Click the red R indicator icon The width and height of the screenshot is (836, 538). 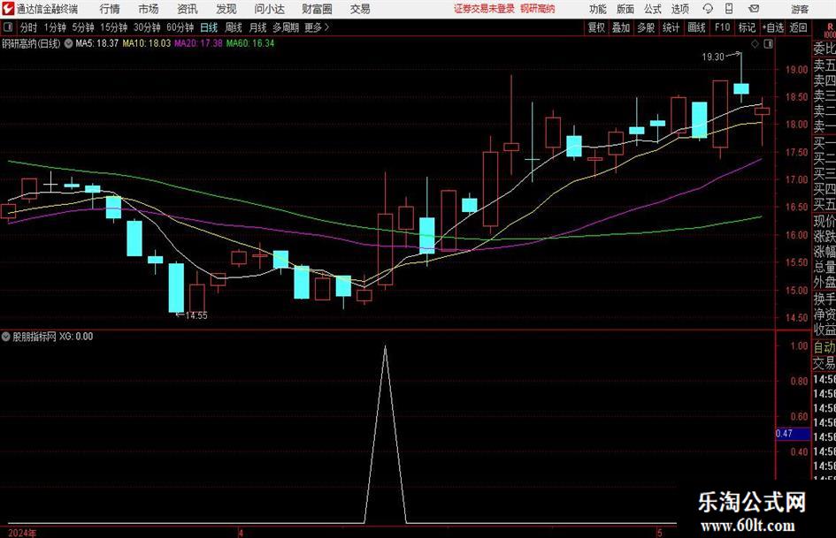click(830, 28)
